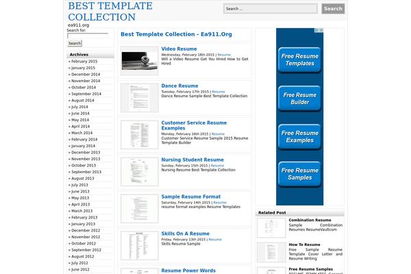Click Resume category link under Video Resume
Viewport: 411px width, 274px height.
tap(224, 55)
